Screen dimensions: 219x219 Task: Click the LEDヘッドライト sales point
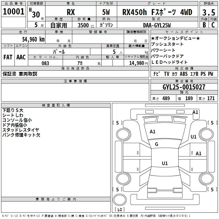[x=169, y=62]
